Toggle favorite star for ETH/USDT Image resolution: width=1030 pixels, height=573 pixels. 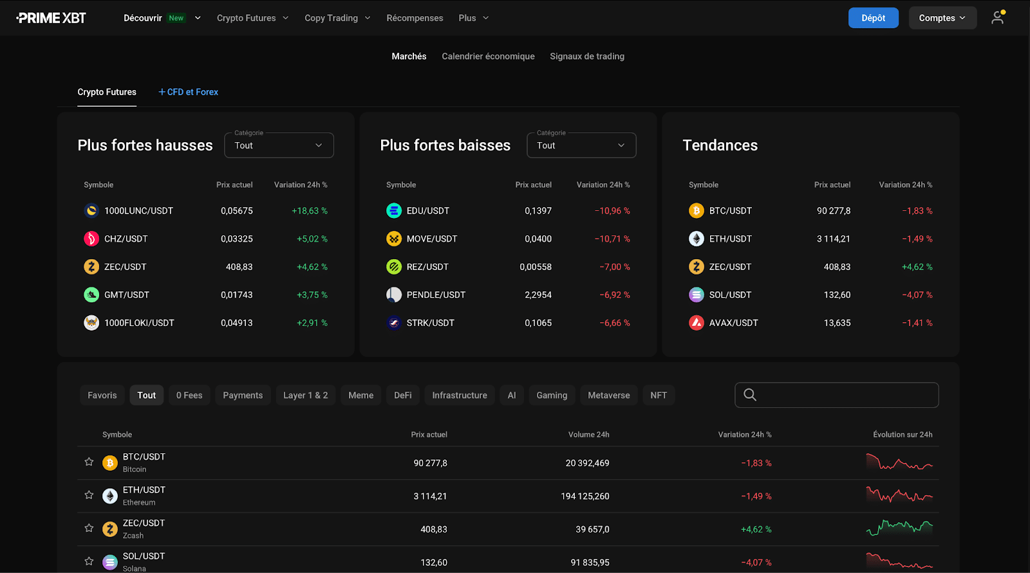(x=89, y=495)
